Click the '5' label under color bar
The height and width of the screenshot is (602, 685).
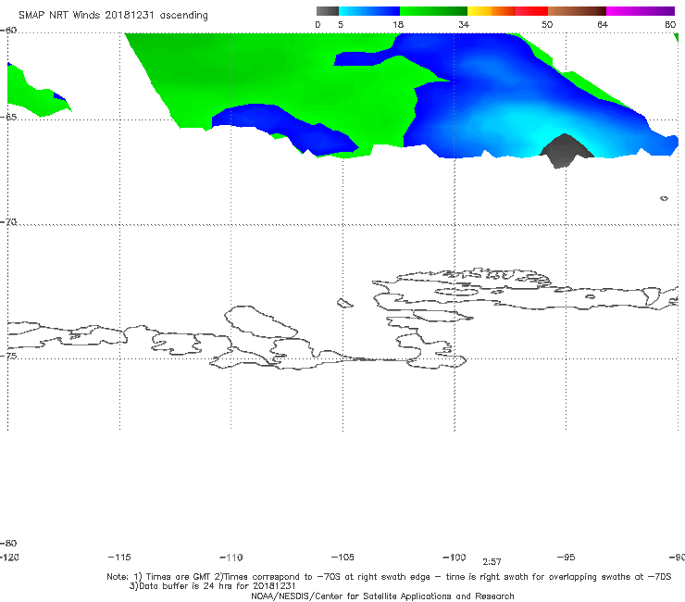click(341, 25)
